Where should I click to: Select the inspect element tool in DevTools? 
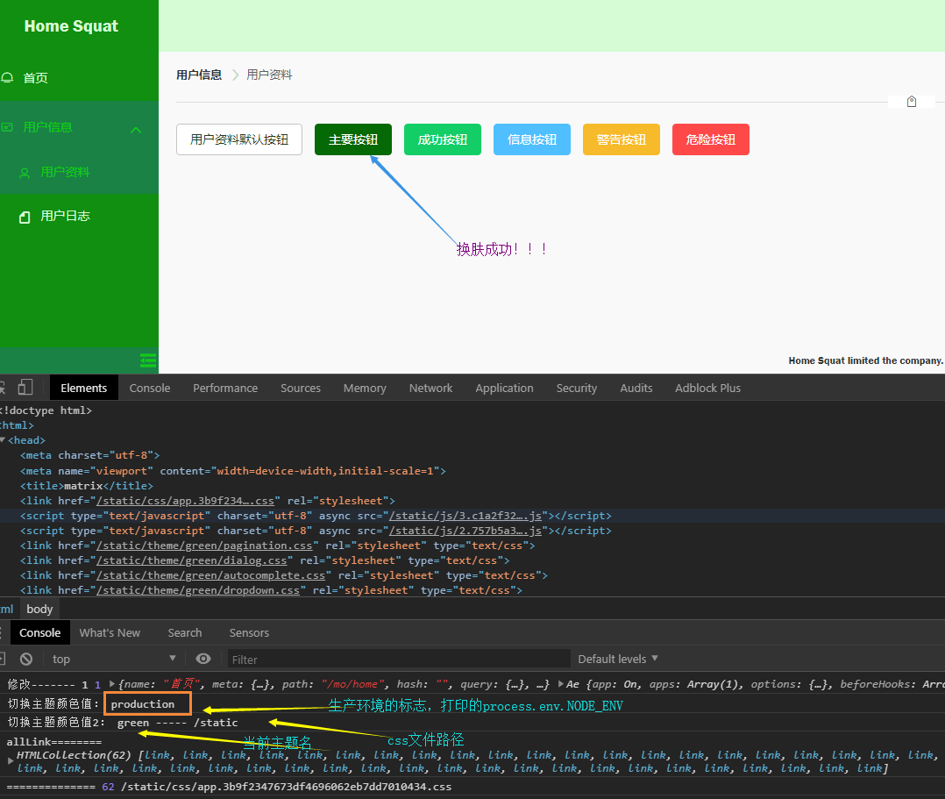[x=3, y=387]
